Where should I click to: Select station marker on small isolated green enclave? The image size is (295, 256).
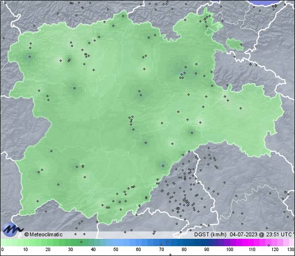point(241,45)
